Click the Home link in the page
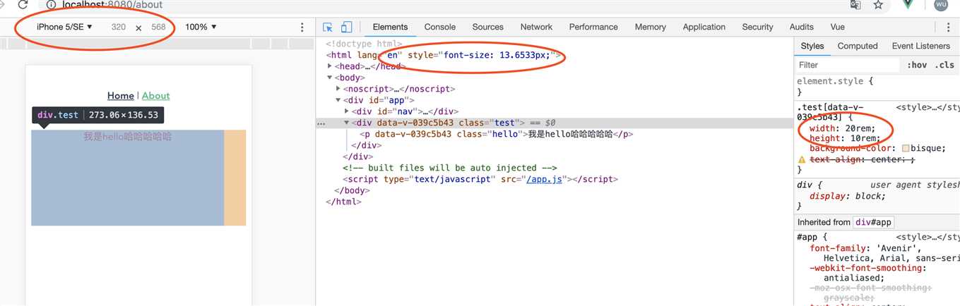Image resolution: width=960 pixels, height=306 pixels. click(x=121, y=96)
